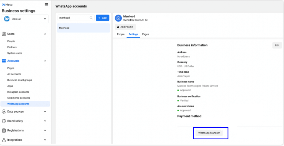Click the Add People button
This screenshot has height=146, width=284.
point(125,27)
